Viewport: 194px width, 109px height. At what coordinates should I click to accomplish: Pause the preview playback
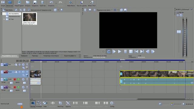[125, 51]
